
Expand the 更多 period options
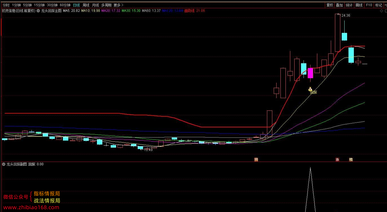click(118, 5)
